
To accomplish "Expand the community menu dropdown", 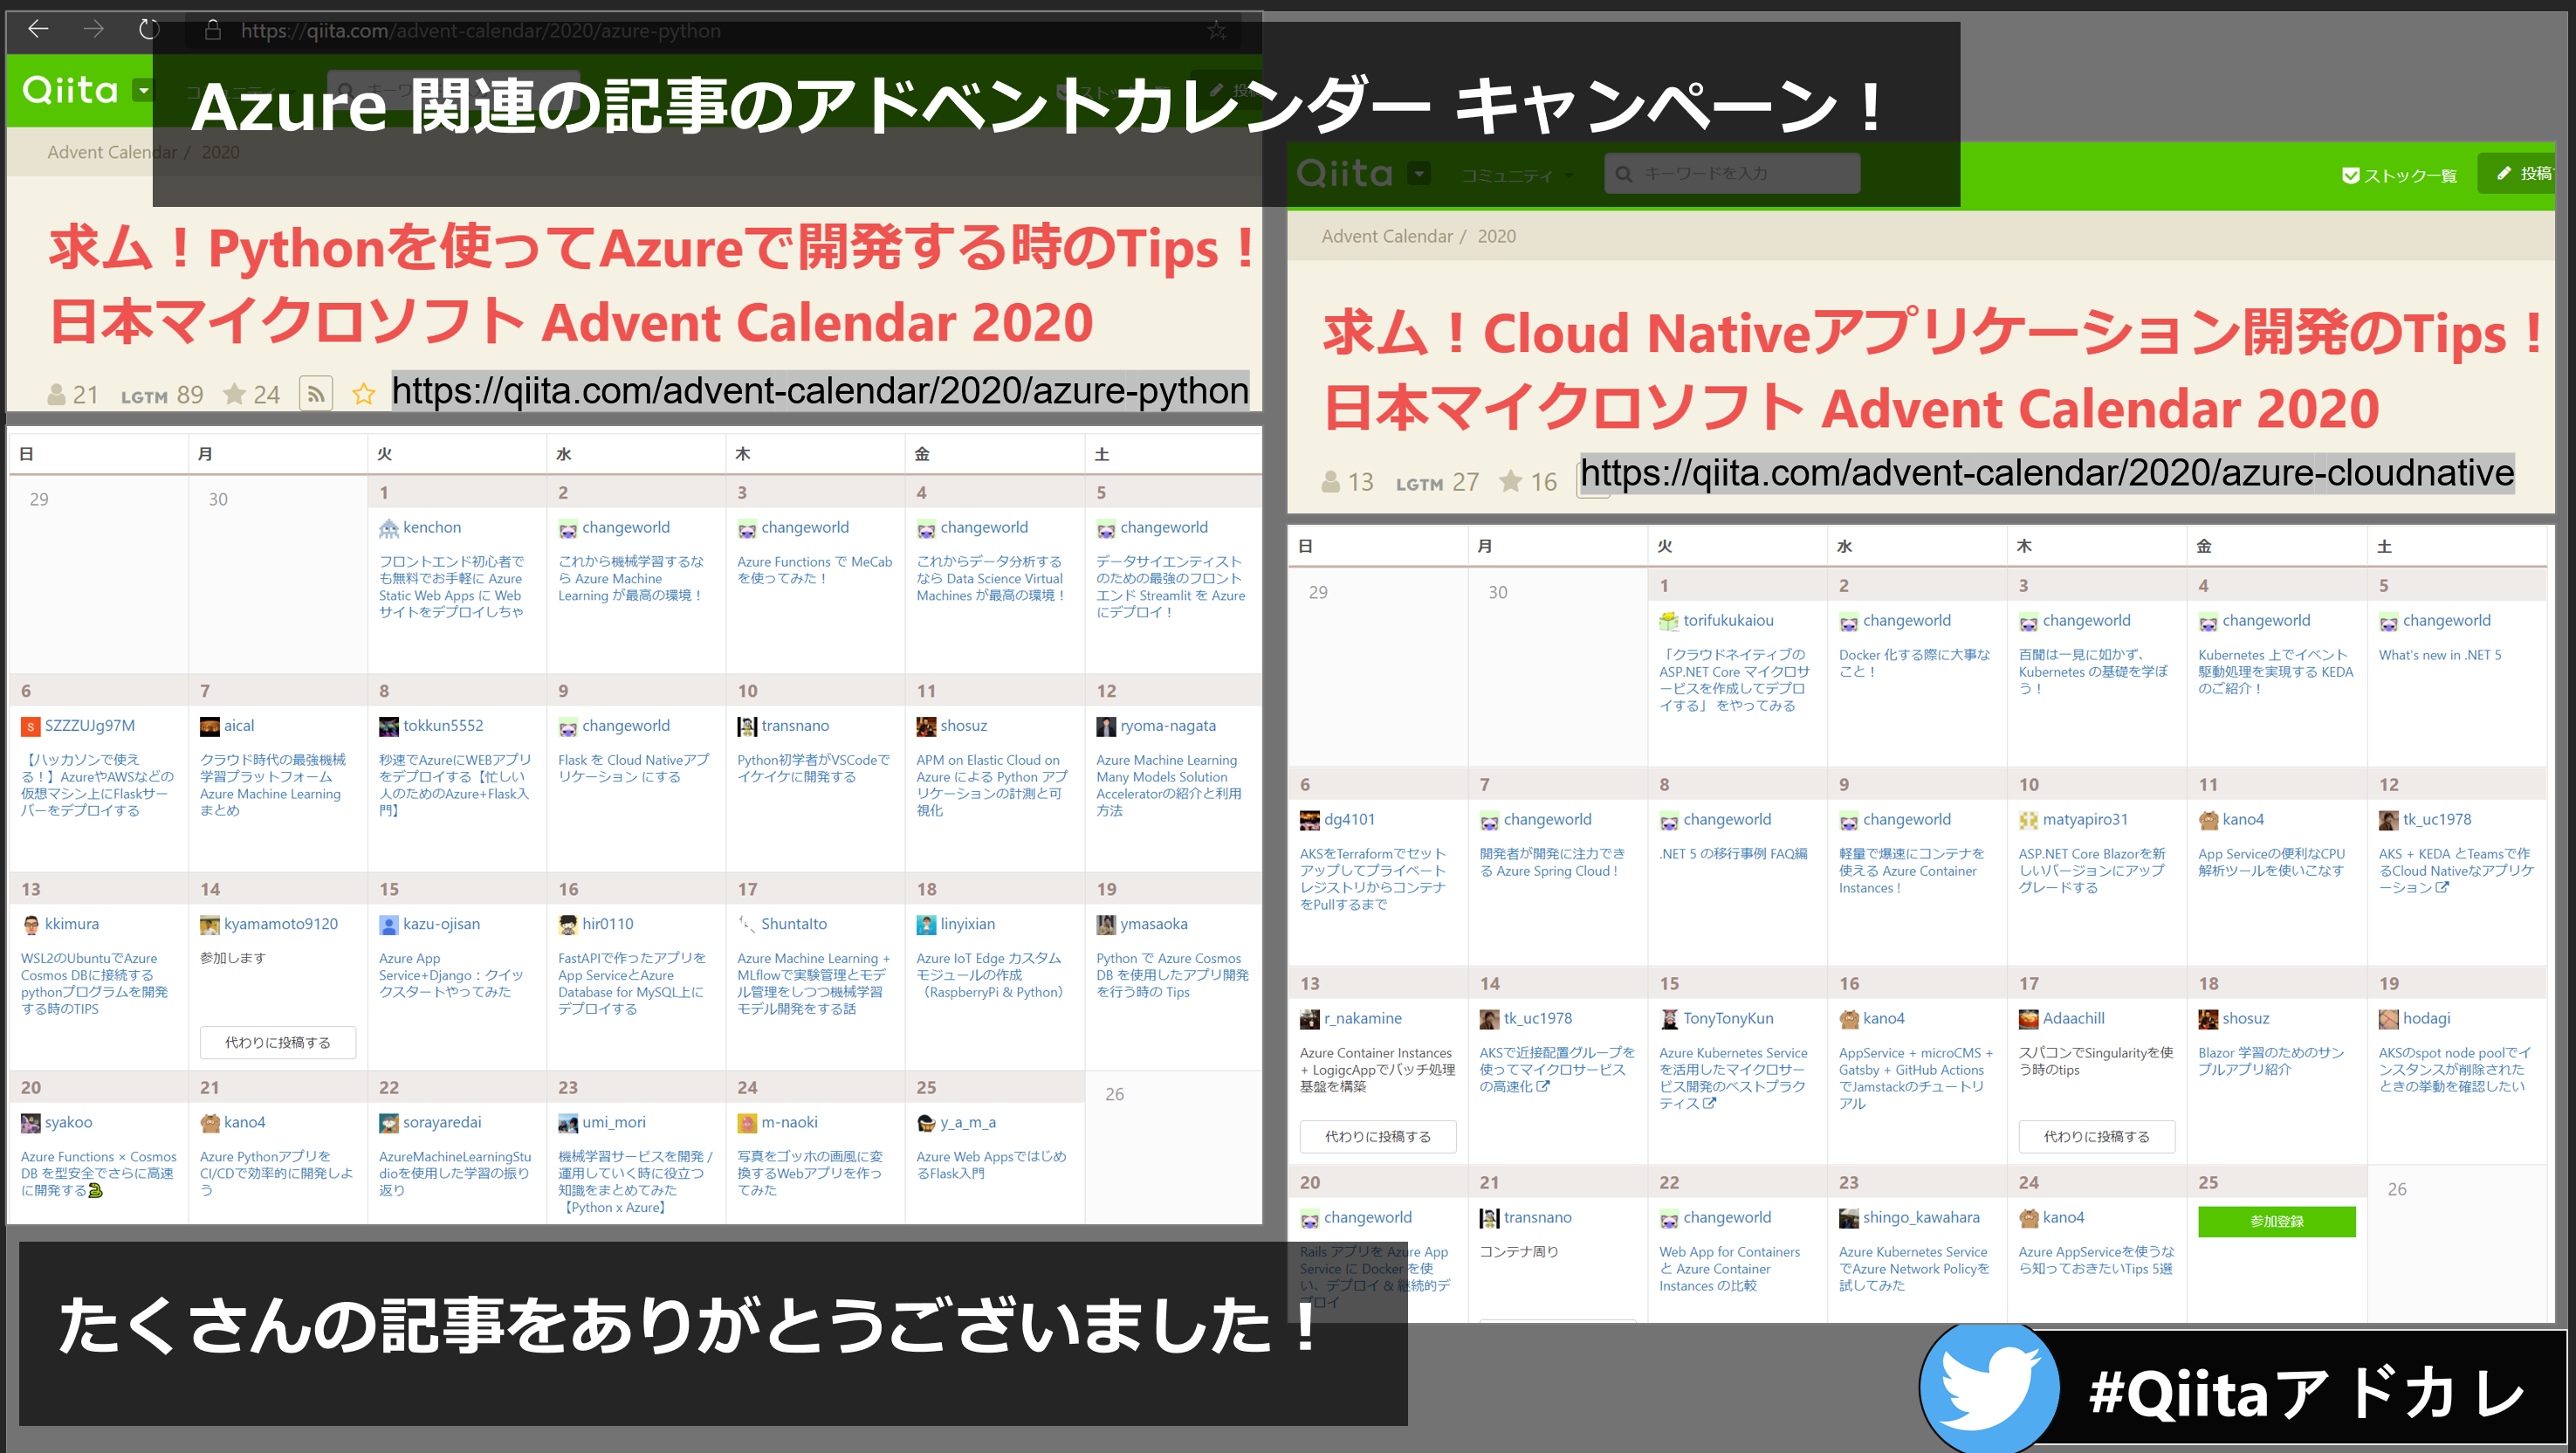I will 1517,176.
